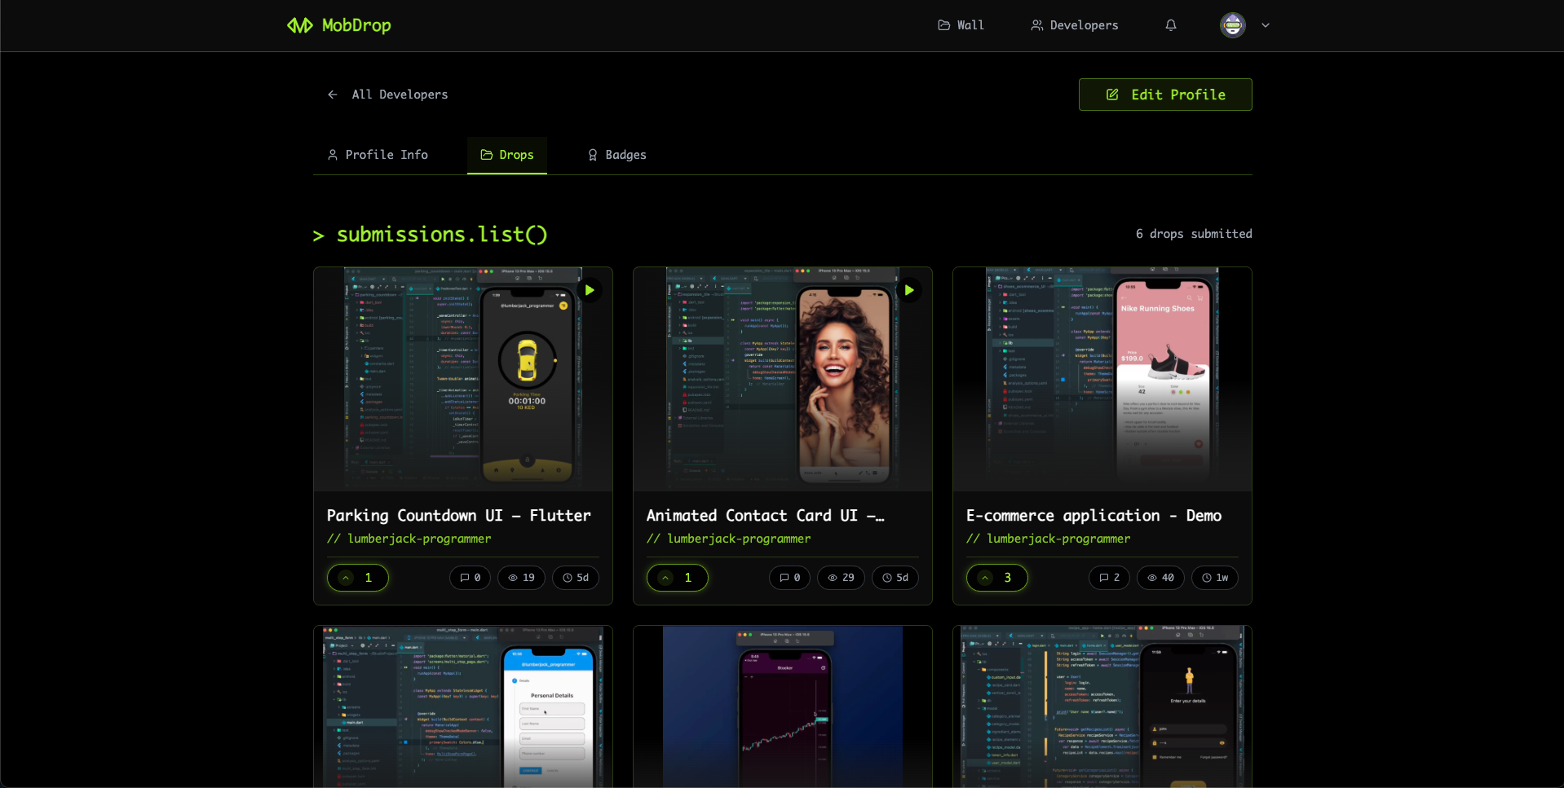
Task: Click the Edit Profile button
Action: pos(1165,95)
